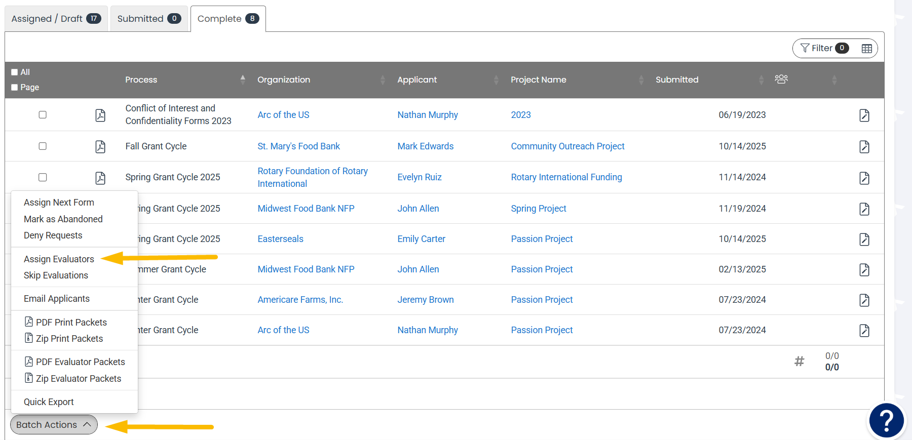Tick the Page select checkbox

point(15,88)
